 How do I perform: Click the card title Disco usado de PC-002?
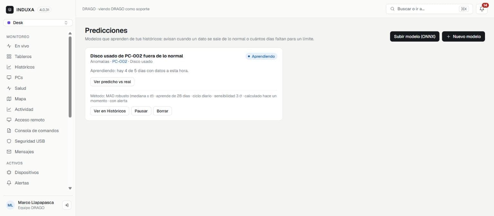pos(137,56)
